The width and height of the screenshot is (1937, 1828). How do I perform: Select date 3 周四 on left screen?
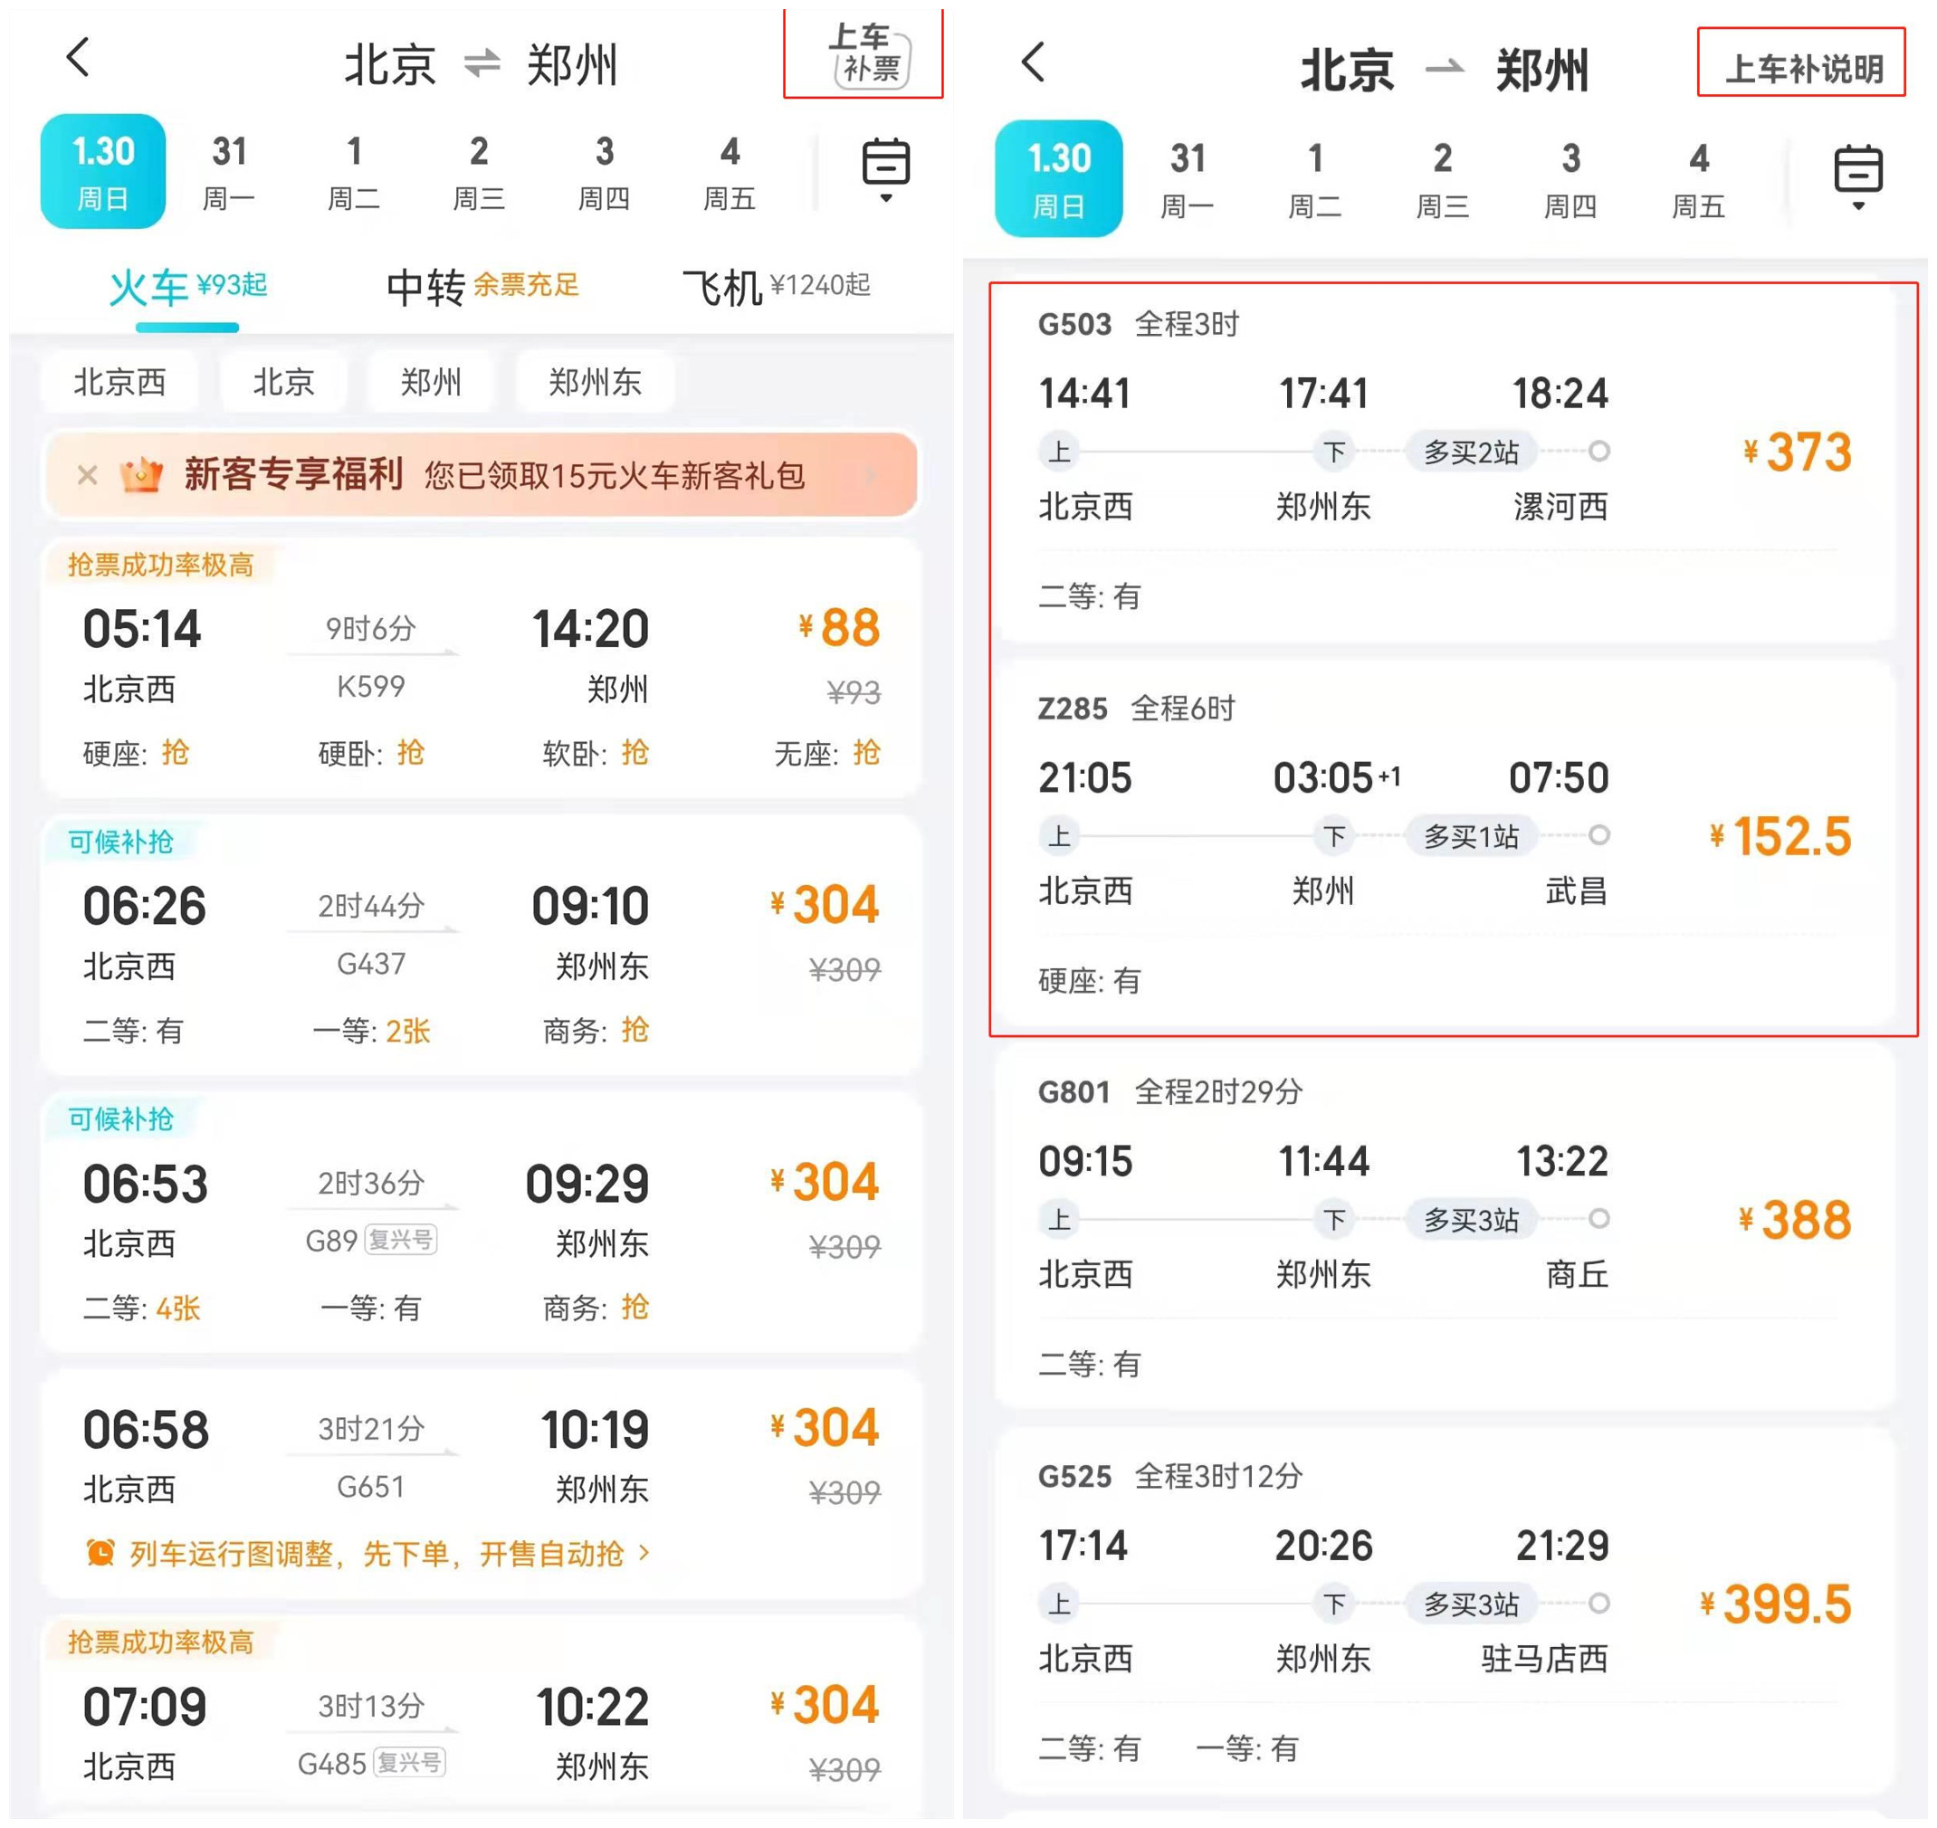click(x=605, y=173)
